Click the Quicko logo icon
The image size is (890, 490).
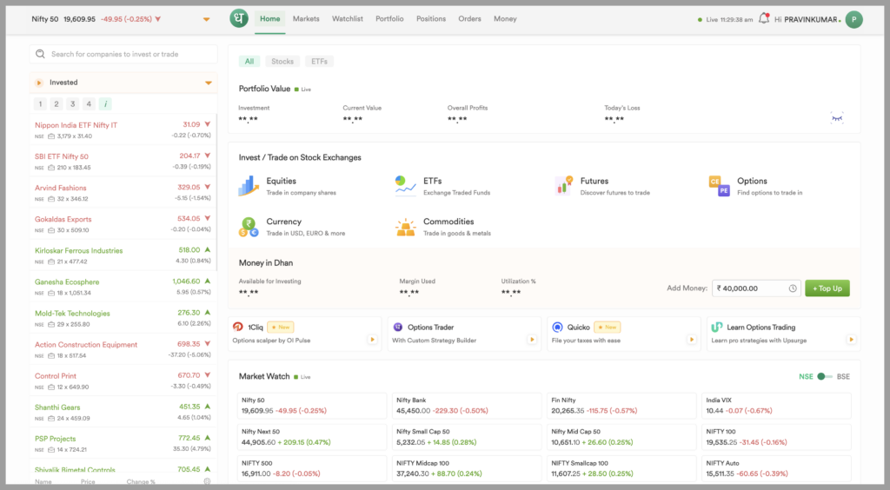click(x=557, y=327)
